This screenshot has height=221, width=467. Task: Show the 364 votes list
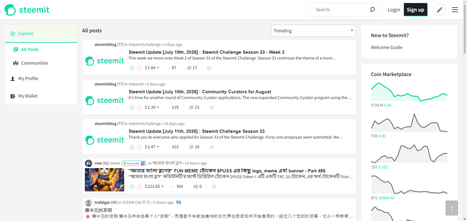pos(177,186)
